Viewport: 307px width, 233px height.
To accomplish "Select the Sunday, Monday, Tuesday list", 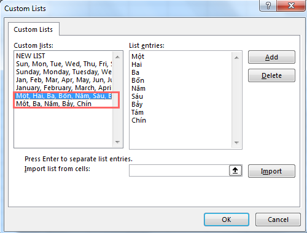I will (64, 72).
